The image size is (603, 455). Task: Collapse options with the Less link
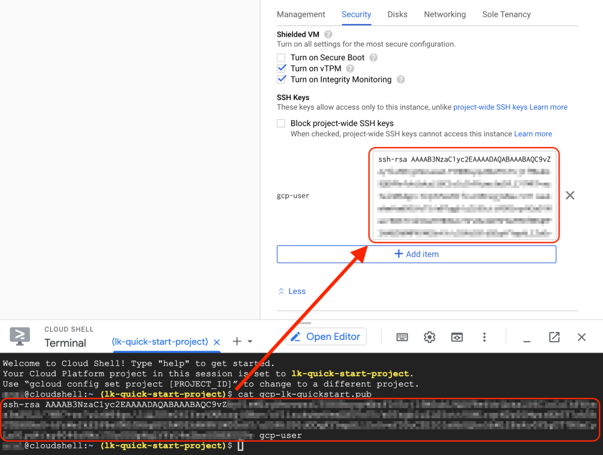(x=292, y=291)
